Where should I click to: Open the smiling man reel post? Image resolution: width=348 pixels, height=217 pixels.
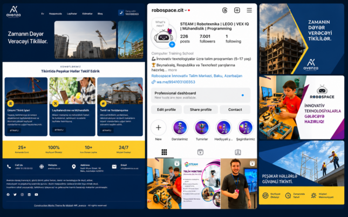click(x=239, y=184)
